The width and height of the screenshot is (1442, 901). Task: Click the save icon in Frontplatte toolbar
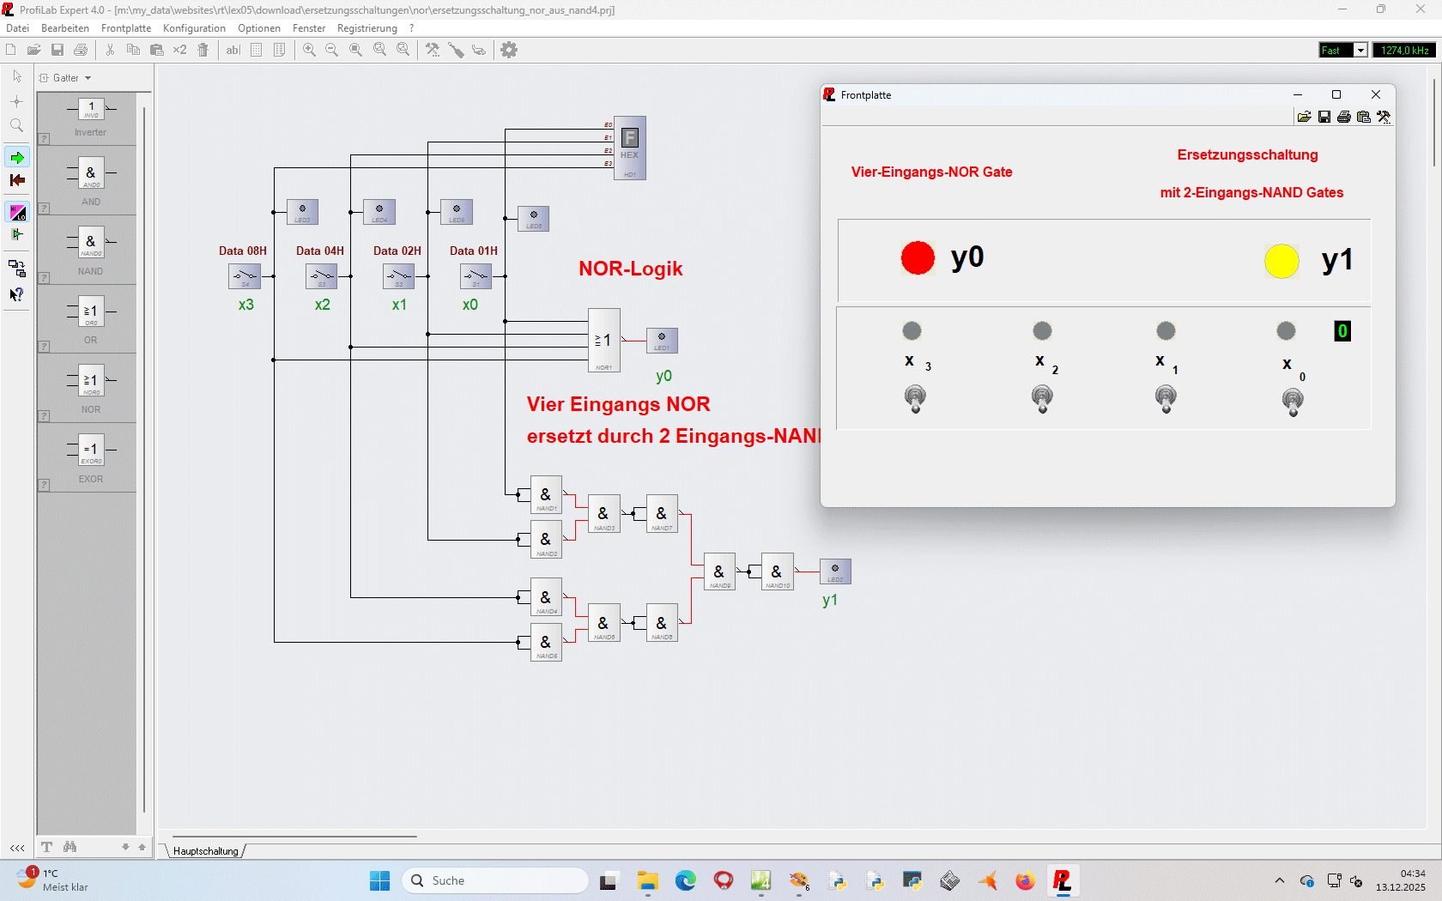click(x=1324, y=117)
